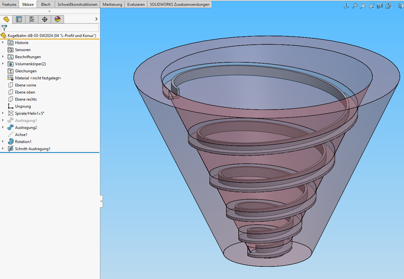Select the Ebene vorne plane

25,85
